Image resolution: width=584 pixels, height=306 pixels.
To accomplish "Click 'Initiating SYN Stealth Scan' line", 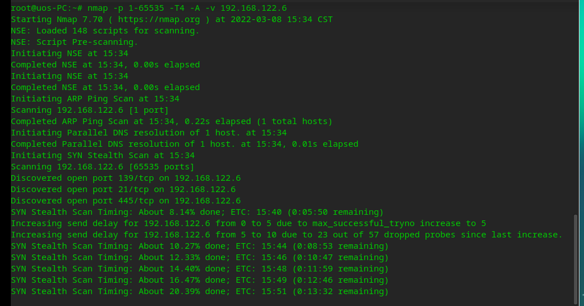I will click(x=103, y=155).
